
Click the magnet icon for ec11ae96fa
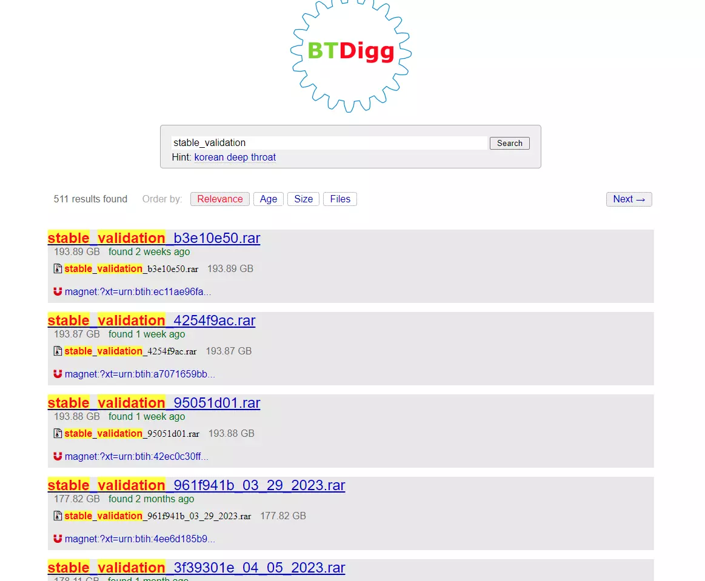tap(58, 291)
